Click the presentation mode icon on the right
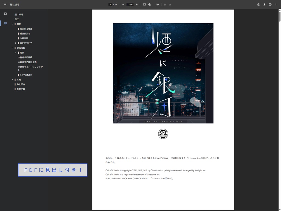The width and height of the screenshot is (281, 211). pyautogui.click(x=258, y=4)
